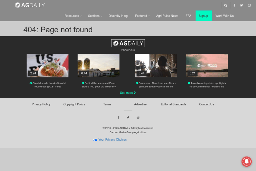Open the Privacy Policy link
The width and height of the screenshot is (256, 171).
41,104
